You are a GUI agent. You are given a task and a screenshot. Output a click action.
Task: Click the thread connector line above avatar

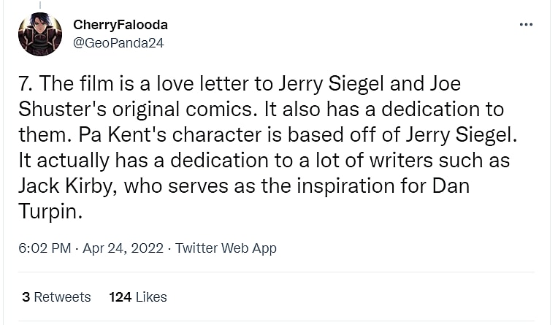click(x=40, y=4)
